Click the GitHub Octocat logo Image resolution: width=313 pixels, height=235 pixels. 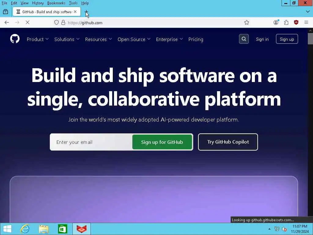(x=15, y=39)
